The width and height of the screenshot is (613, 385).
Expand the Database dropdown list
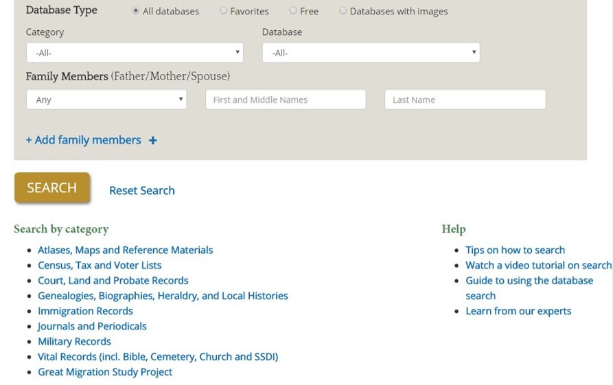point(371,52)
